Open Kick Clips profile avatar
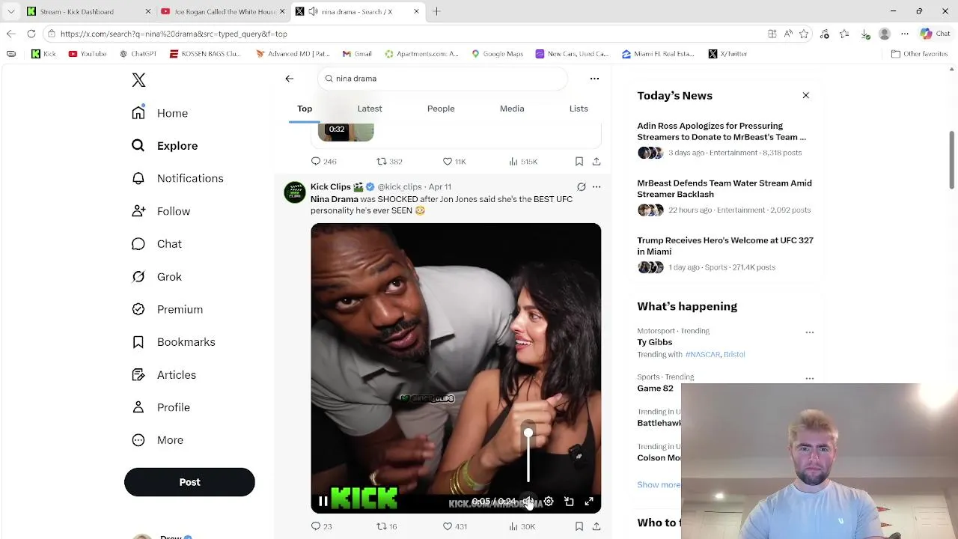Screen dimensions: 958x539 click(x=295, y=192)
